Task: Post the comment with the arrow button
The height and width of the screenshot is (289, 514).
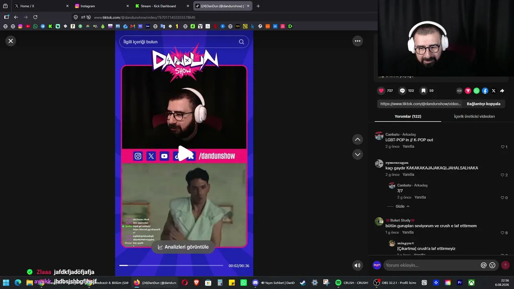Action: [x=505, y=265]
